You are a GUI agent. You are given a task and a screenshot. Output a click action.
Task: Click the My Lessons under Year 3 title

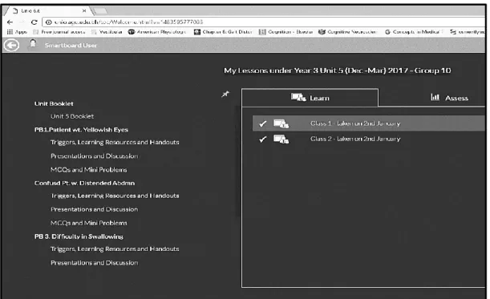click(337, 71)
